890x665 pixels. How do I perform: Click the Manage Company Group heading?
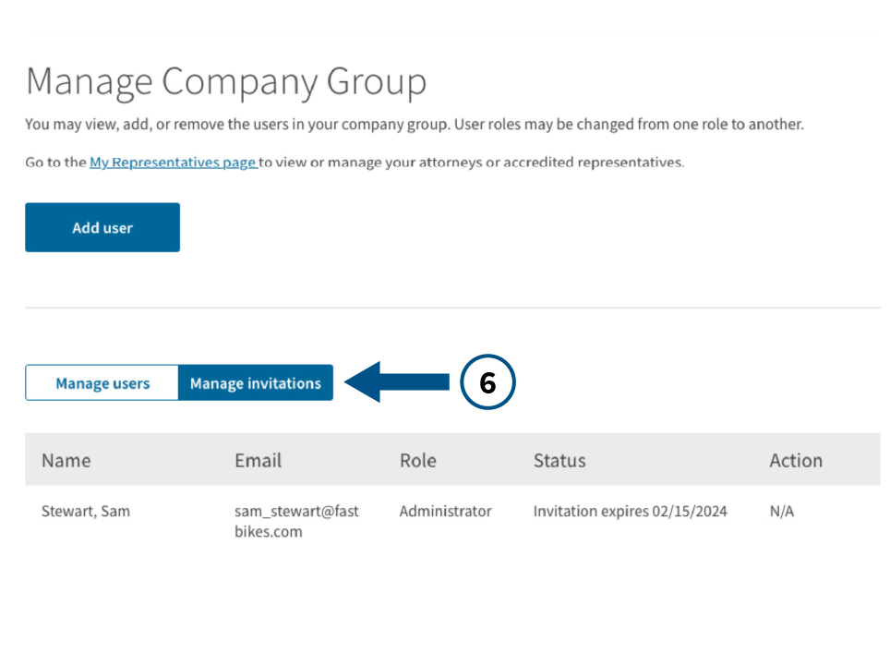click(x=226, y=81)
